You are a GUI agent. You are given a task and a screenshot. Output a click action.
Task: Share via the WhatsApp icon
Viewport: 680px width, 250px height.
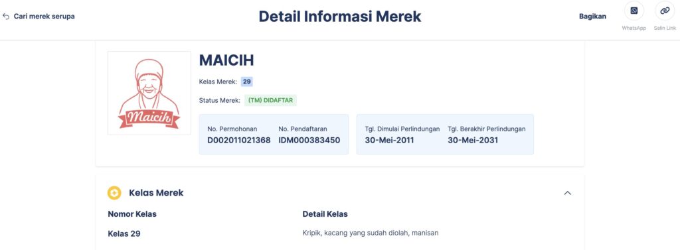[x=634, y=11]
